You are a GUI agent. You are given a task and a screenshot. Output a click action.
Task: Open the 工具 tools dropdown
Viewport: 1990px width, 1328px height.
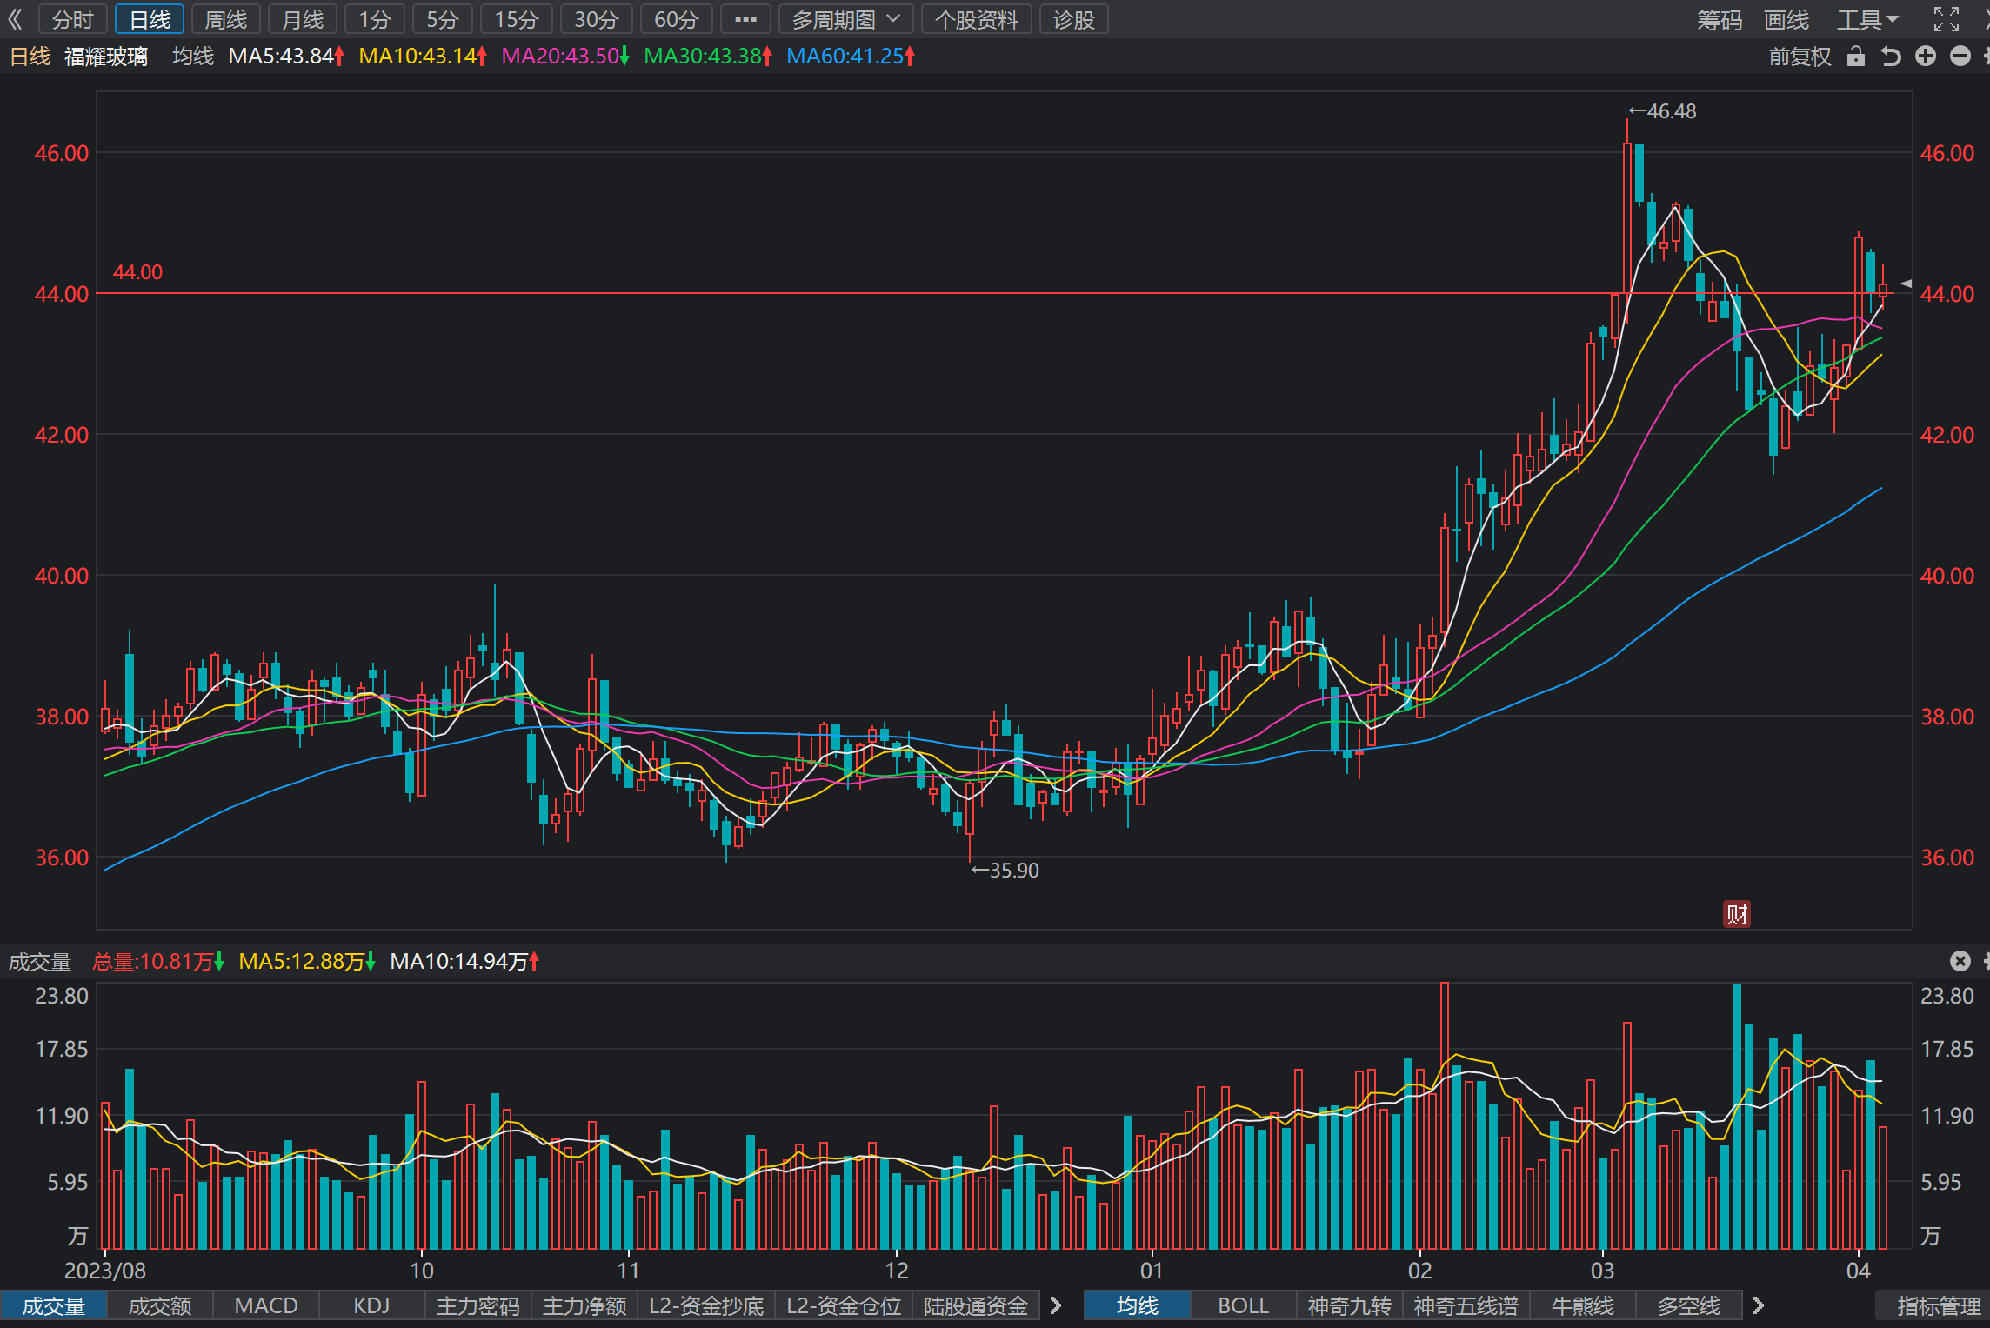click(1867, 19)
